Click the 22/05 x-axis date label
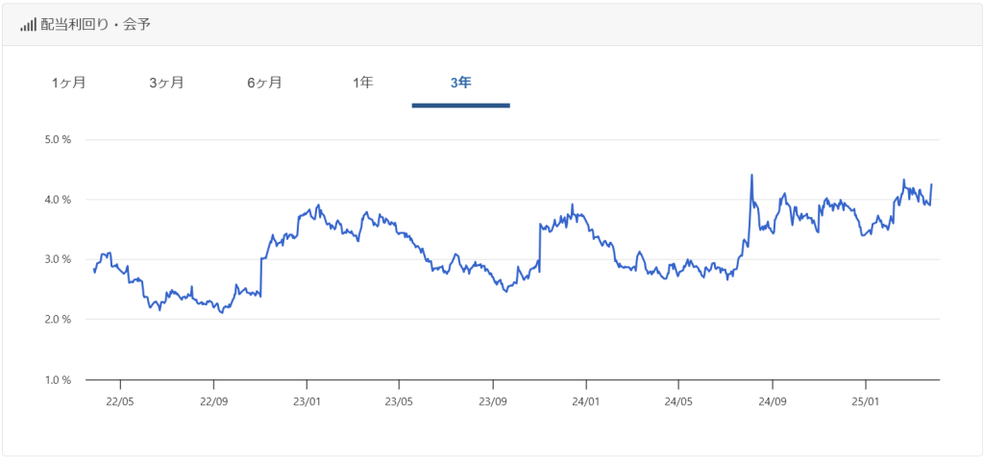This screenshot has height=457, width=984. (x=119, y=401)
